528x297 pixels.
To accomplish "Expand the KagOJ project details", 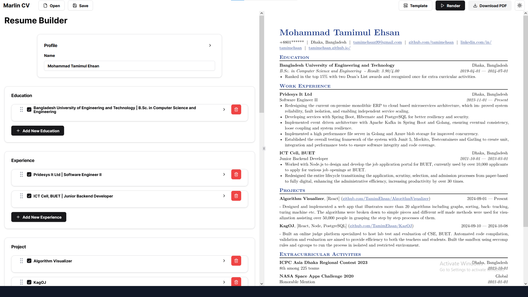I will [x=224, y=282].
